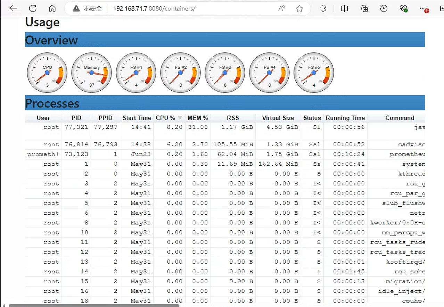Select the running time 00:10:24
This screenshot has width=444, height=307.
pyautogui.click(x=349, y=154)
